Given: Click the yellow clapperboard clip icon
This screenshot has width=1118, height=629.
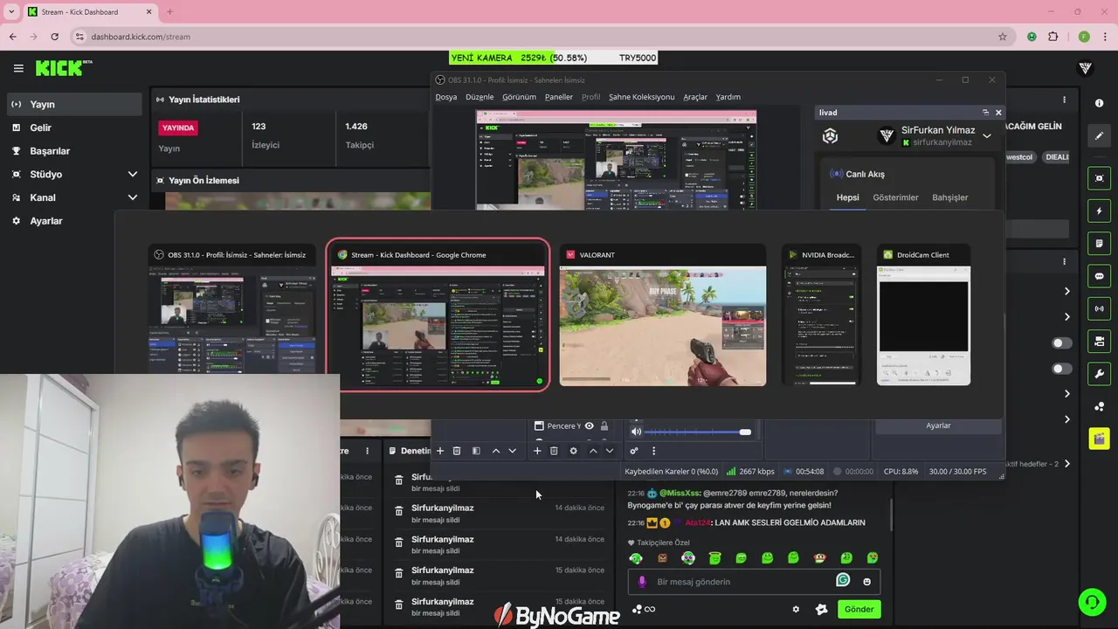Looking at the screenshot, I should coord(1099,438).
